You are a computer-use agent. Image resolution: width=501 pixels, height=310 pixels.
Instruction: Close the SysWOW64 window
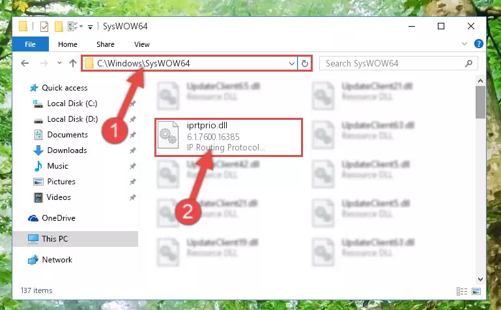470,26
